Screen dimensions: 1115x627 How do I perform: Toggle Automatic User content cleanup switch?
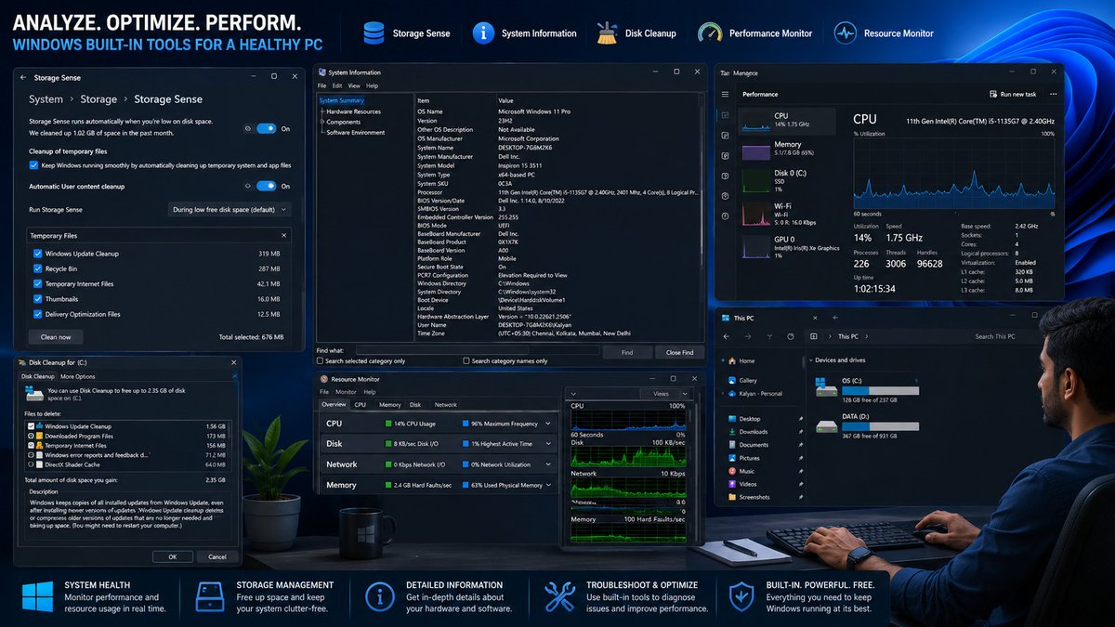(x=266, y=186)
